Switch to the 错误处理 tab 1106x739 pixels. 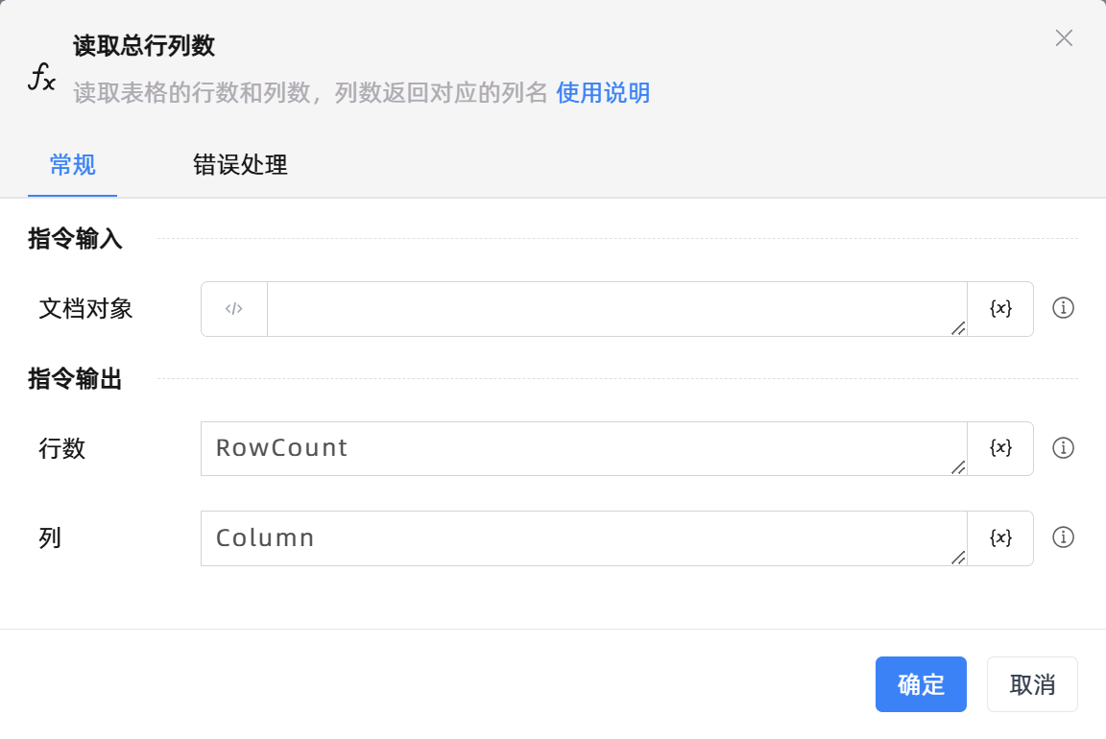tap(240, 165)
